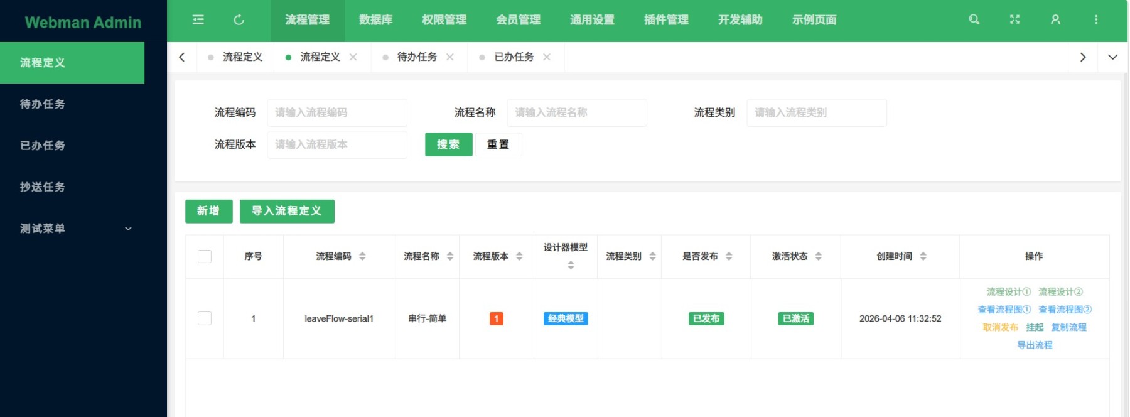Screen dimensions: 1130x417
Task: Go to 抄送任务 in the sidebar
Action: click(43, 187)
